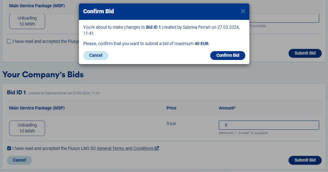Open the external link icon beside Terms
The height and width of the screenshot is (172, 328).
[x=157, y=148]
